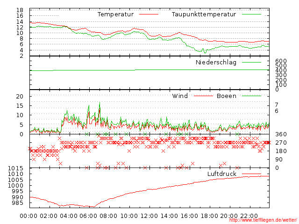299x224 pixels.
Task: Click the Boeen legend label
Action: 226,96
